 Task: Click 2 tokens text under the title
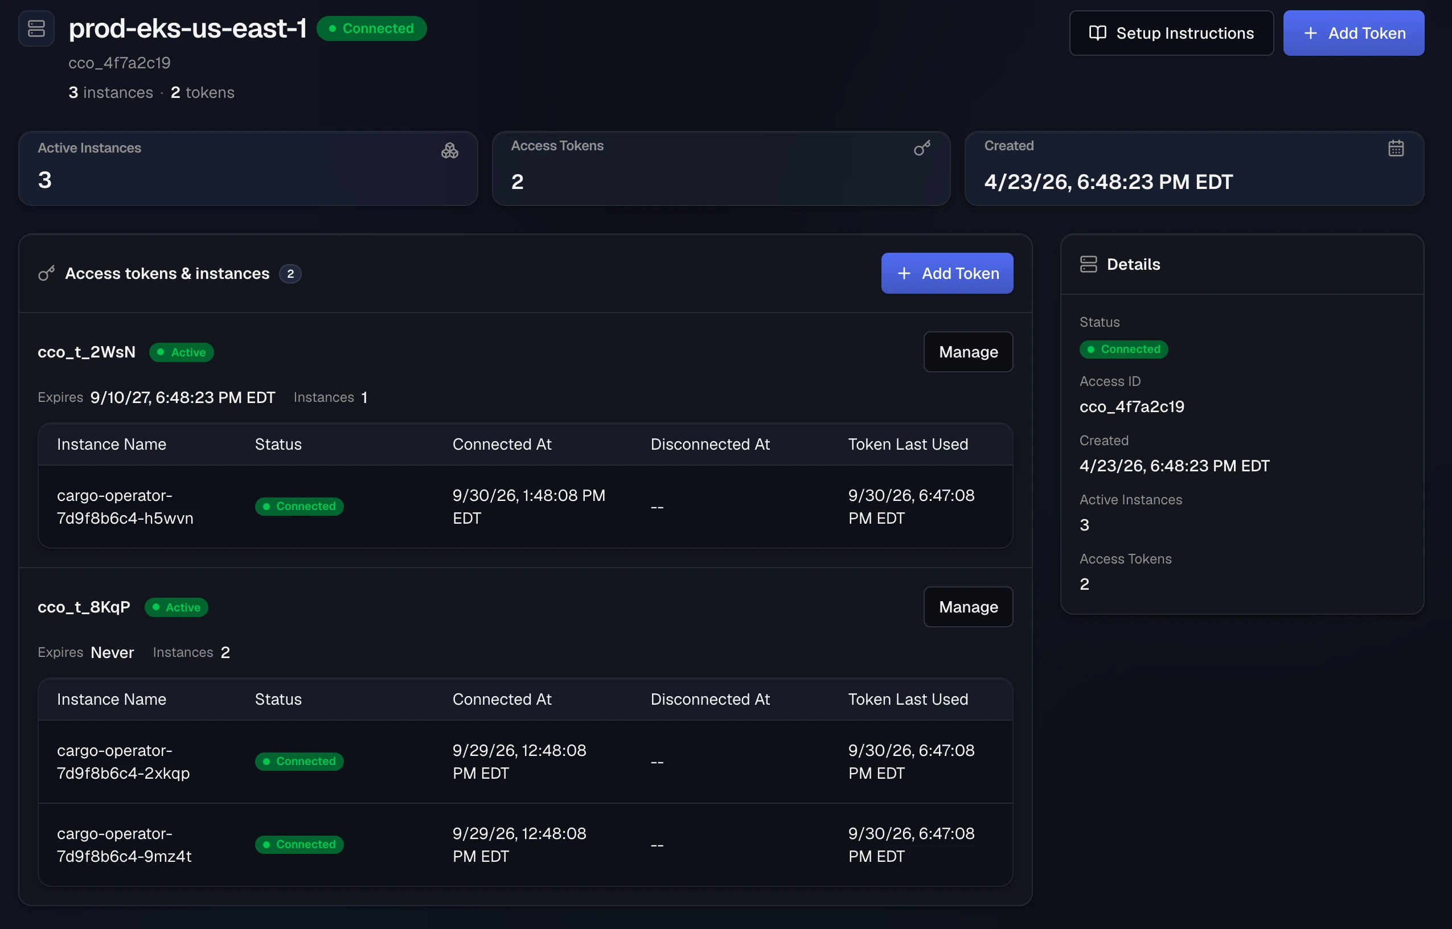tap(202, 92)
